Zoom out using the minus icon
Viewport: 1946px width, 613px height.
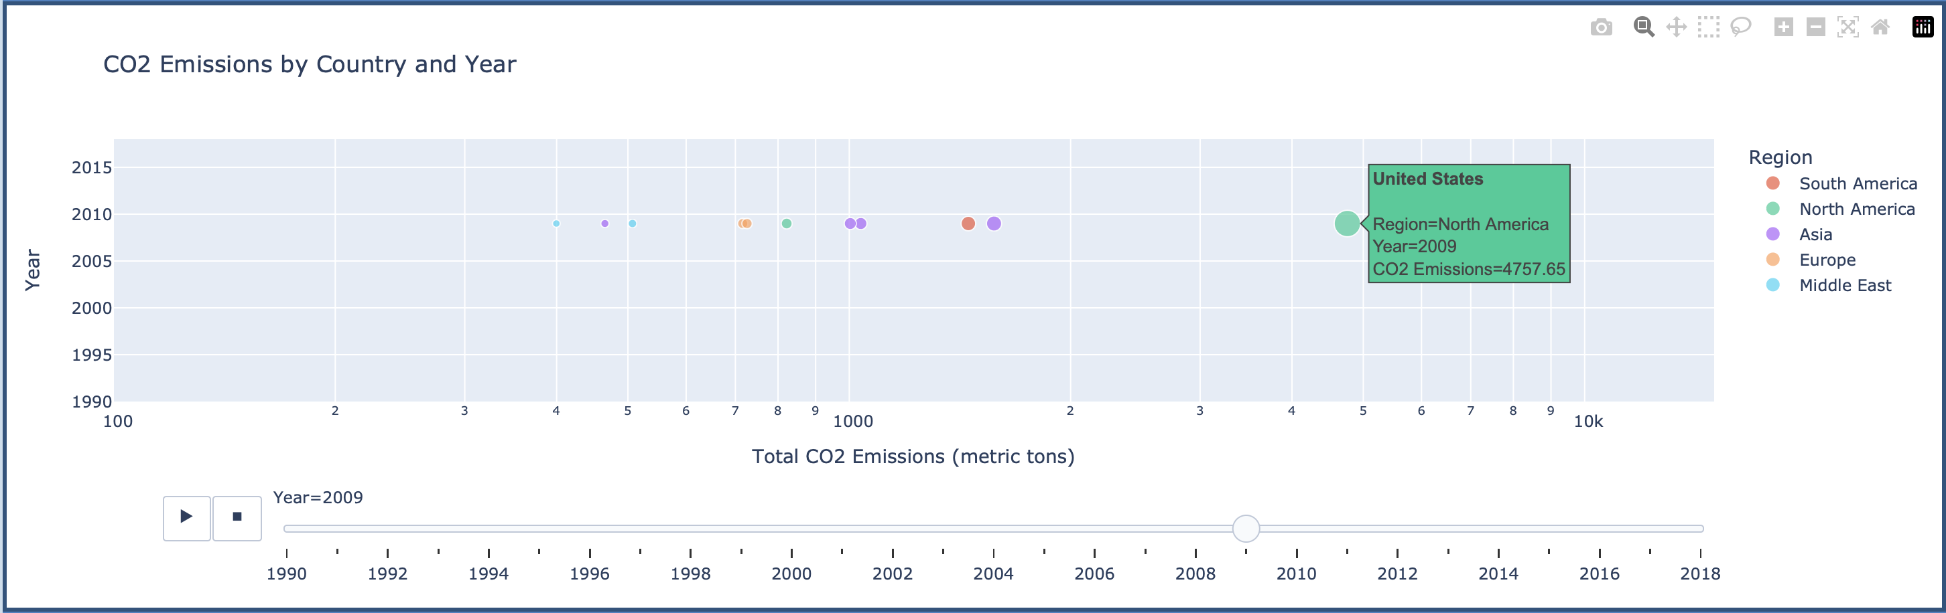[x=1817, y=29]
